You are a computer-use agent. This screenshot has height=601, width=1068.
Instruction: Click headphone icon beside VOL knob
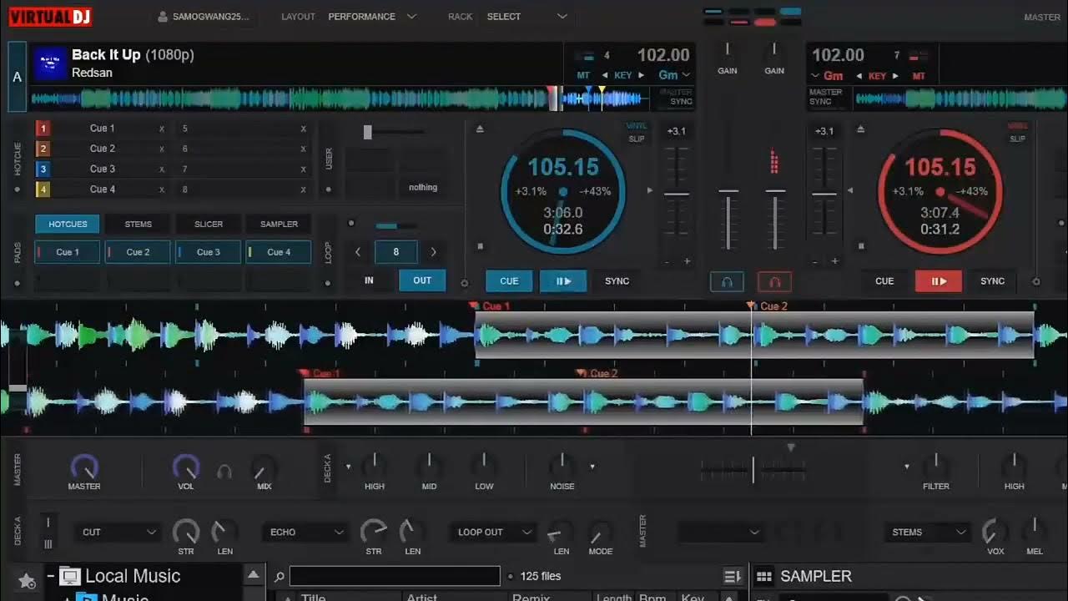(224, 472)
